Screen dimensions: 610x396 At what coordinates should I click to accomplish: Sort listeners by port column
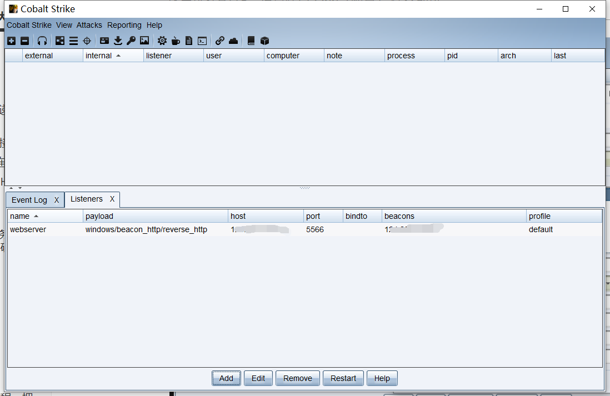pos(323,216)
